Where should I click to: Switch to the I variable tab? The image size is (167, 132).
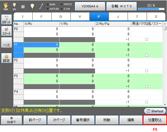[23, 17]
